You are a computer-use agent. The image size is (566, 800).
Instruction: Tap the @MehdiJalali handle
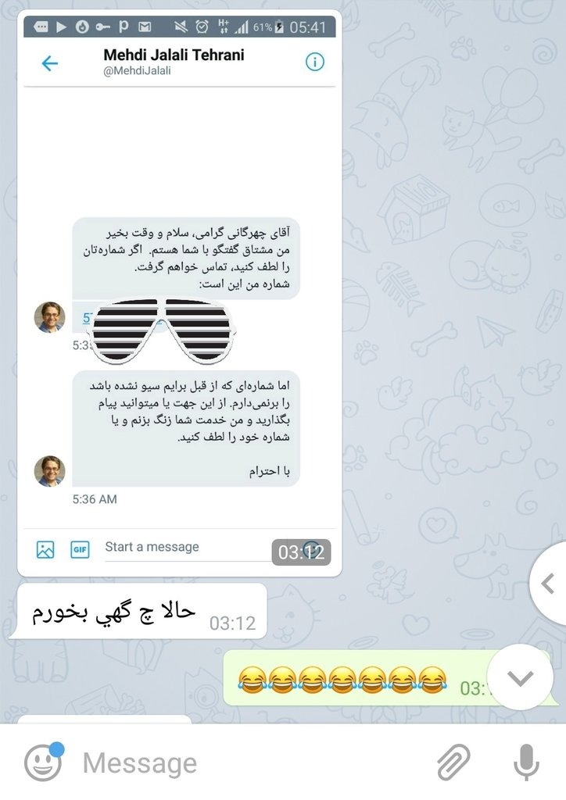[138, 71]
